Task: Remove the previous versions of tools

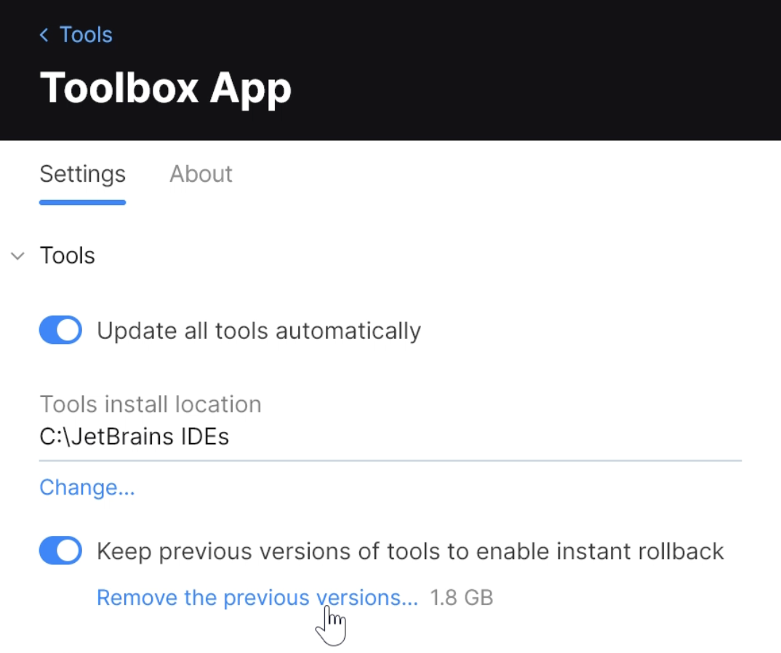Action: pos(257,598)
